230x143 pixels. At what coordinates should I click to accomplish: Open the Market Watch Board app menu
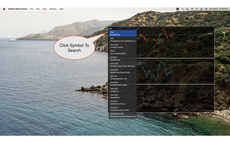tap(18, 9)
